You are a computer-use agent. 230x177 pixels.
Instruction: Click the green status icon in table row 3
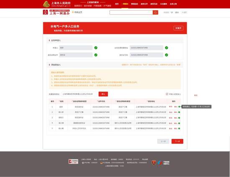179,118
